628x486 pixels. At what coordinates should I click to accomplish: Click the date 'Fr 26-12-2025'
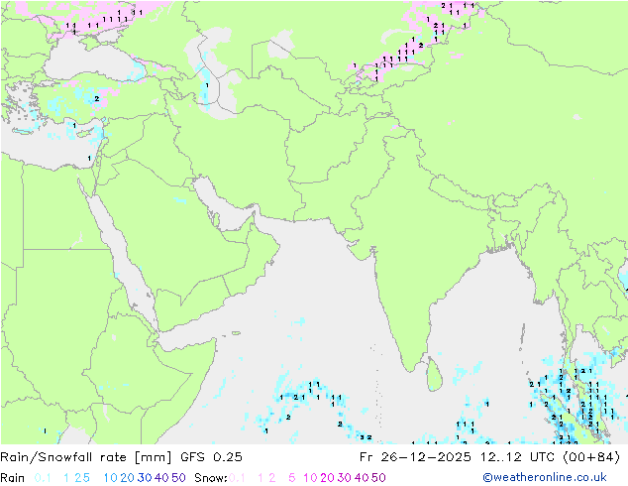(415, 457)
